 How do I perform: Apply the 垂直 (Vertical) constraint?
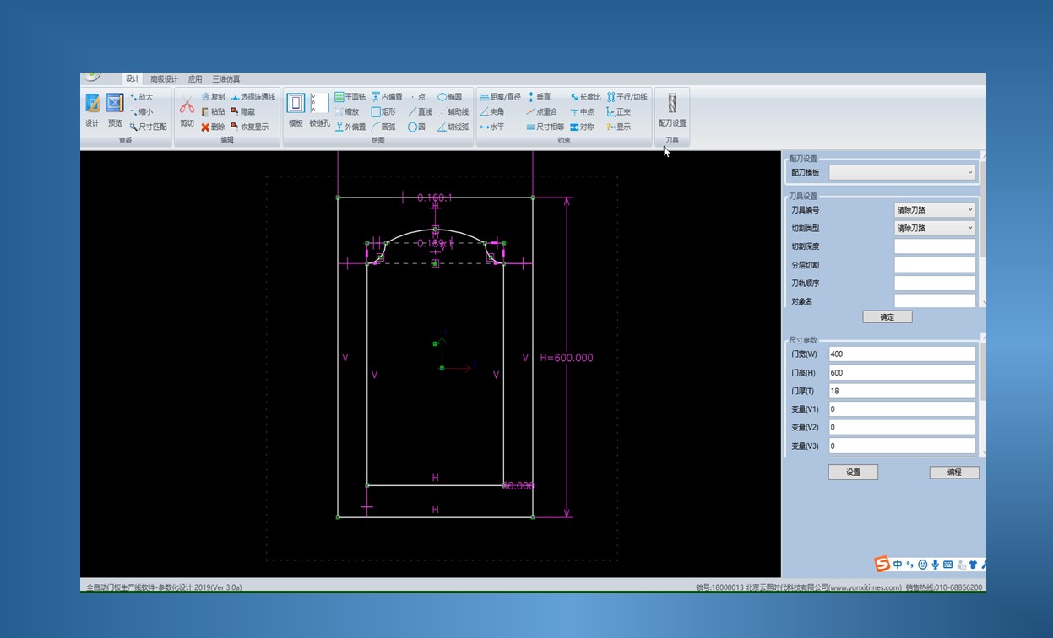click(538, 97)
